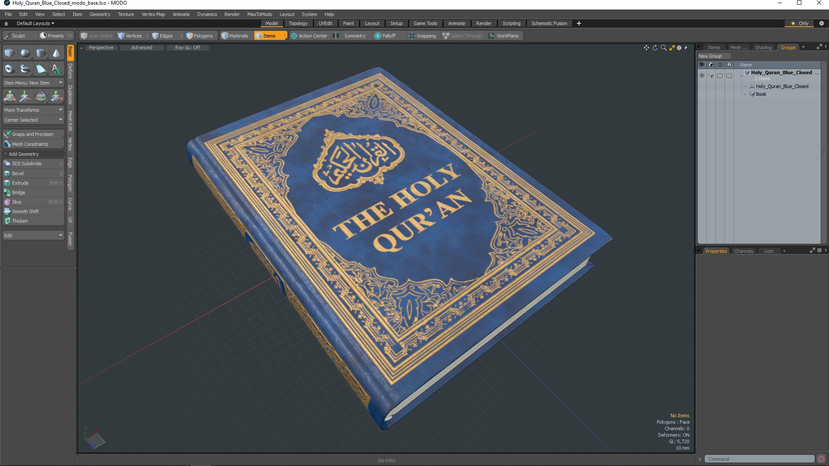Expand More Transforms dropdown
This screenshot has height=466, width=829.
point(33,110)
